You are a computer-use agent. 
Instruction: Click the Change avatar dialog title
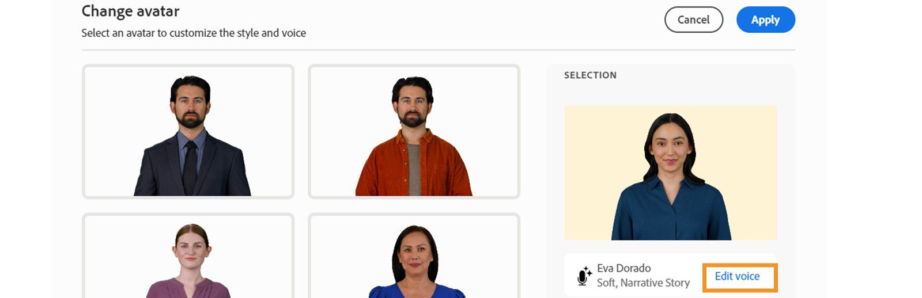tap(130, 11)
